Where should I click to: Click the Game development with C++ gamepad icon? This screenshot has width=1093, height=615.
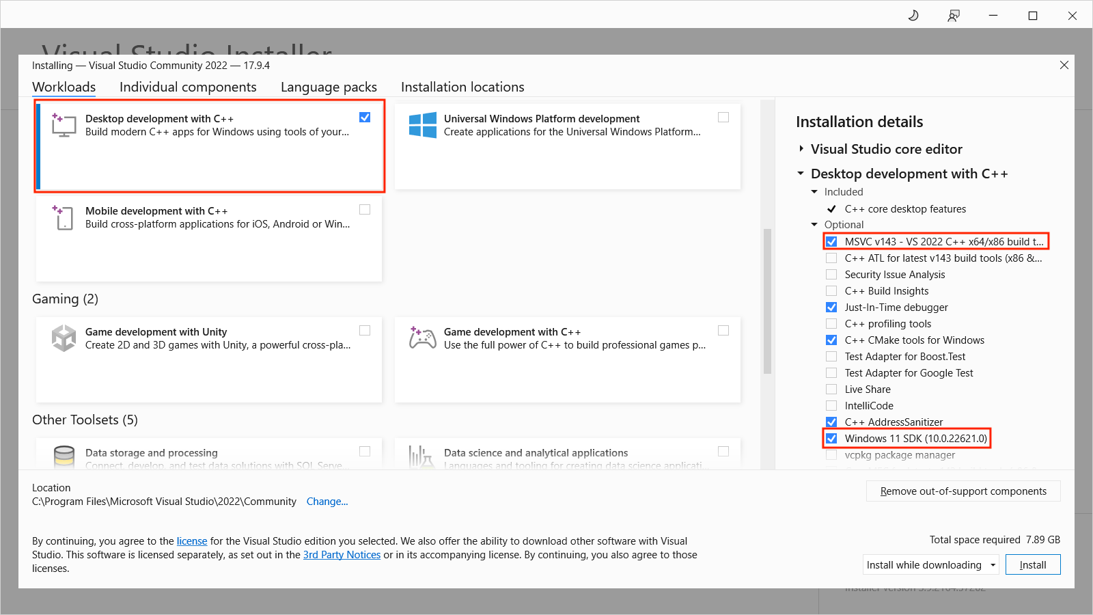422,338
